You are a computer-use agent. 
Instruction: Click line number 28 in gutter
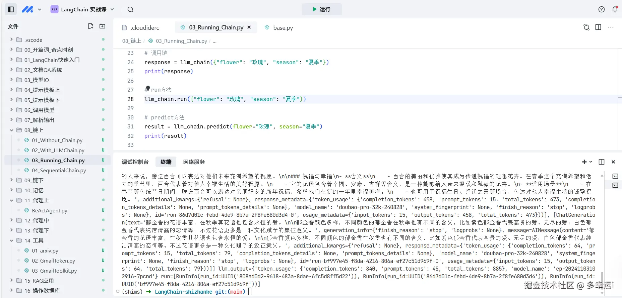130,99
